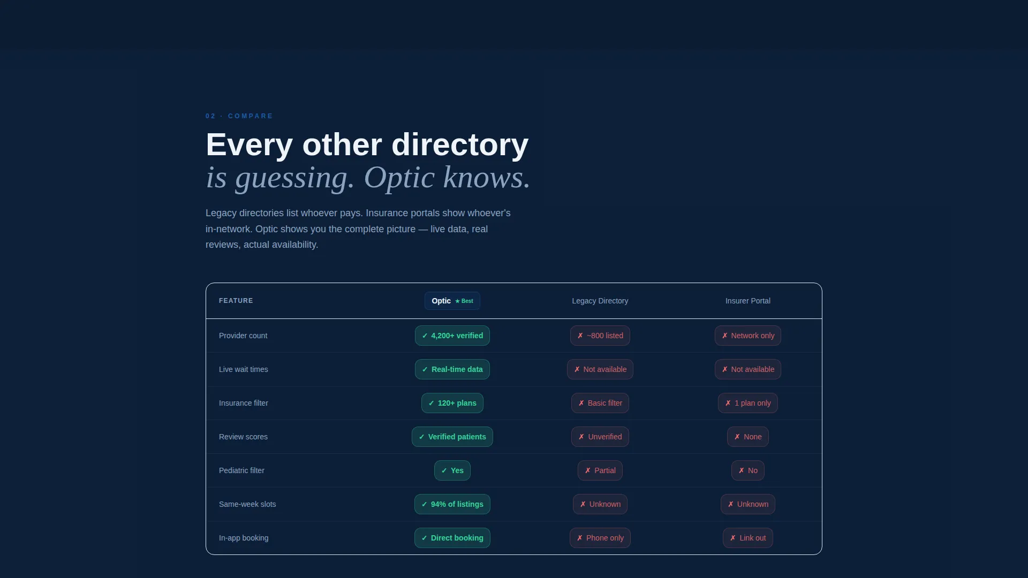
Task: Click the '02 · COMPARE' section label
Action: (x=239, y=116)
